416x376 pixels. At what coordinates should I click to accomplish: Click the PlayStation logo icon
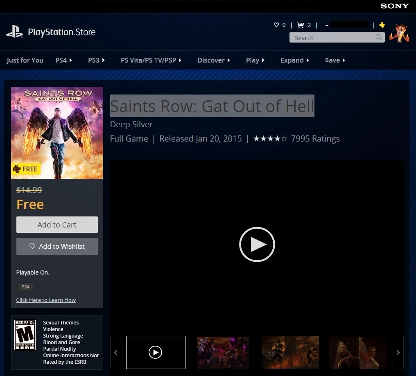click(x=15, y=32)
